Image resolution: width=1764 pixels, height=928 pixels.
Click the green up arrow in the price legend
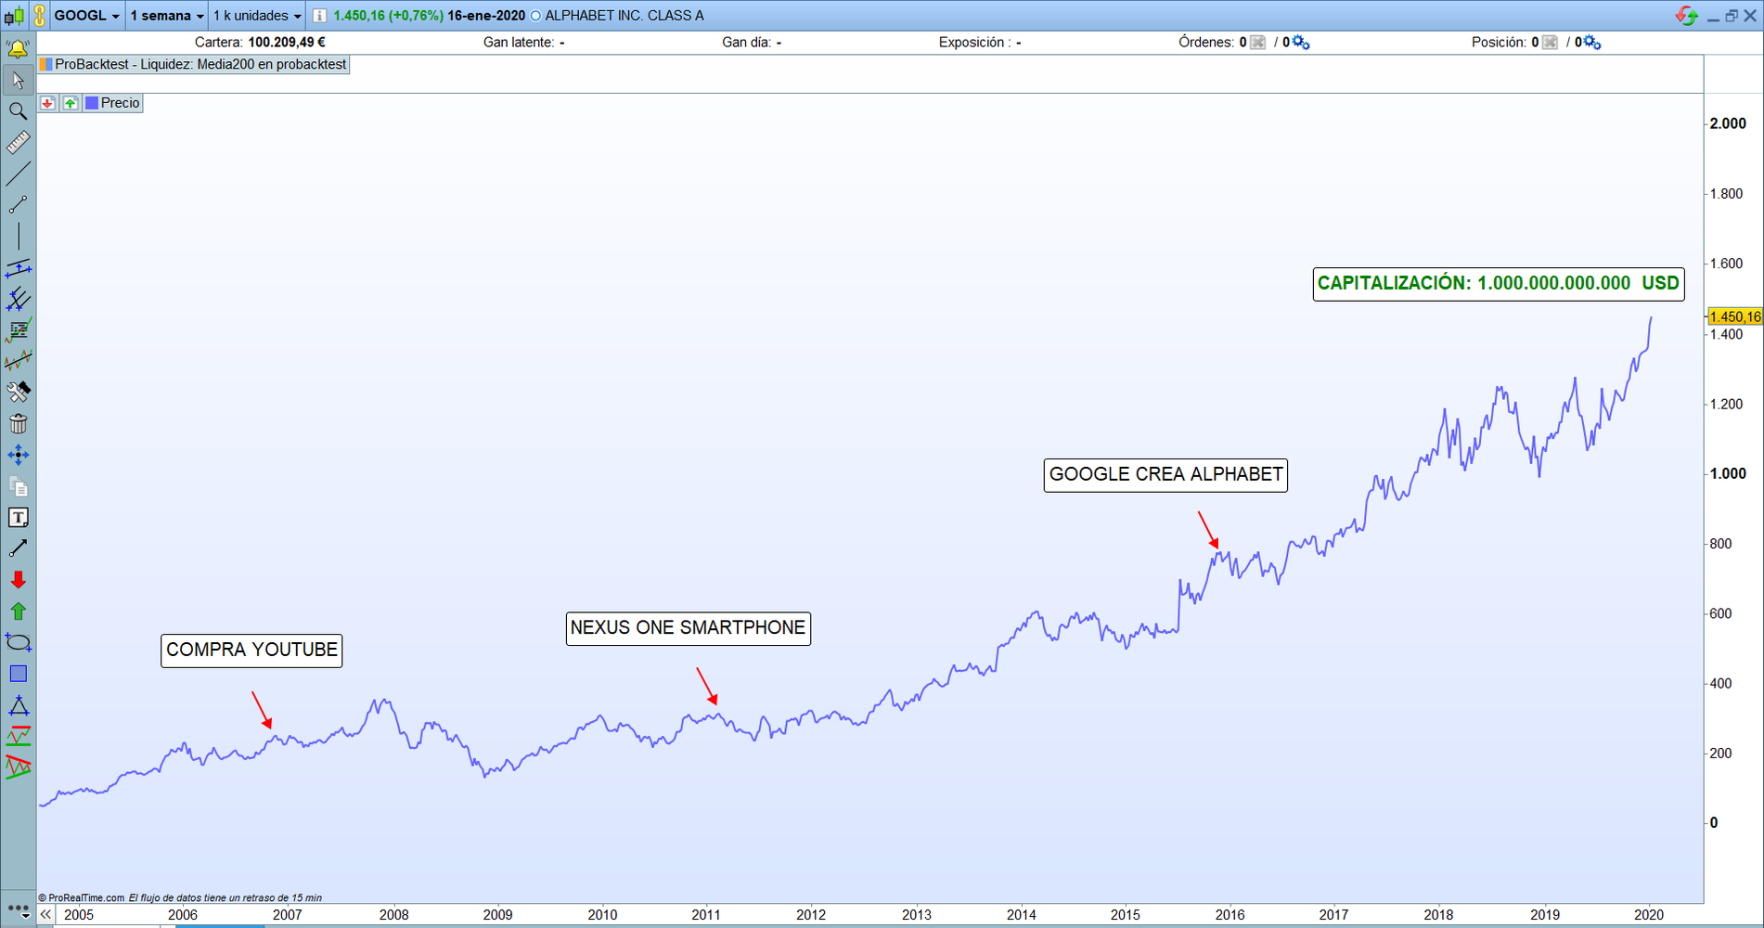tap(71, 103)
